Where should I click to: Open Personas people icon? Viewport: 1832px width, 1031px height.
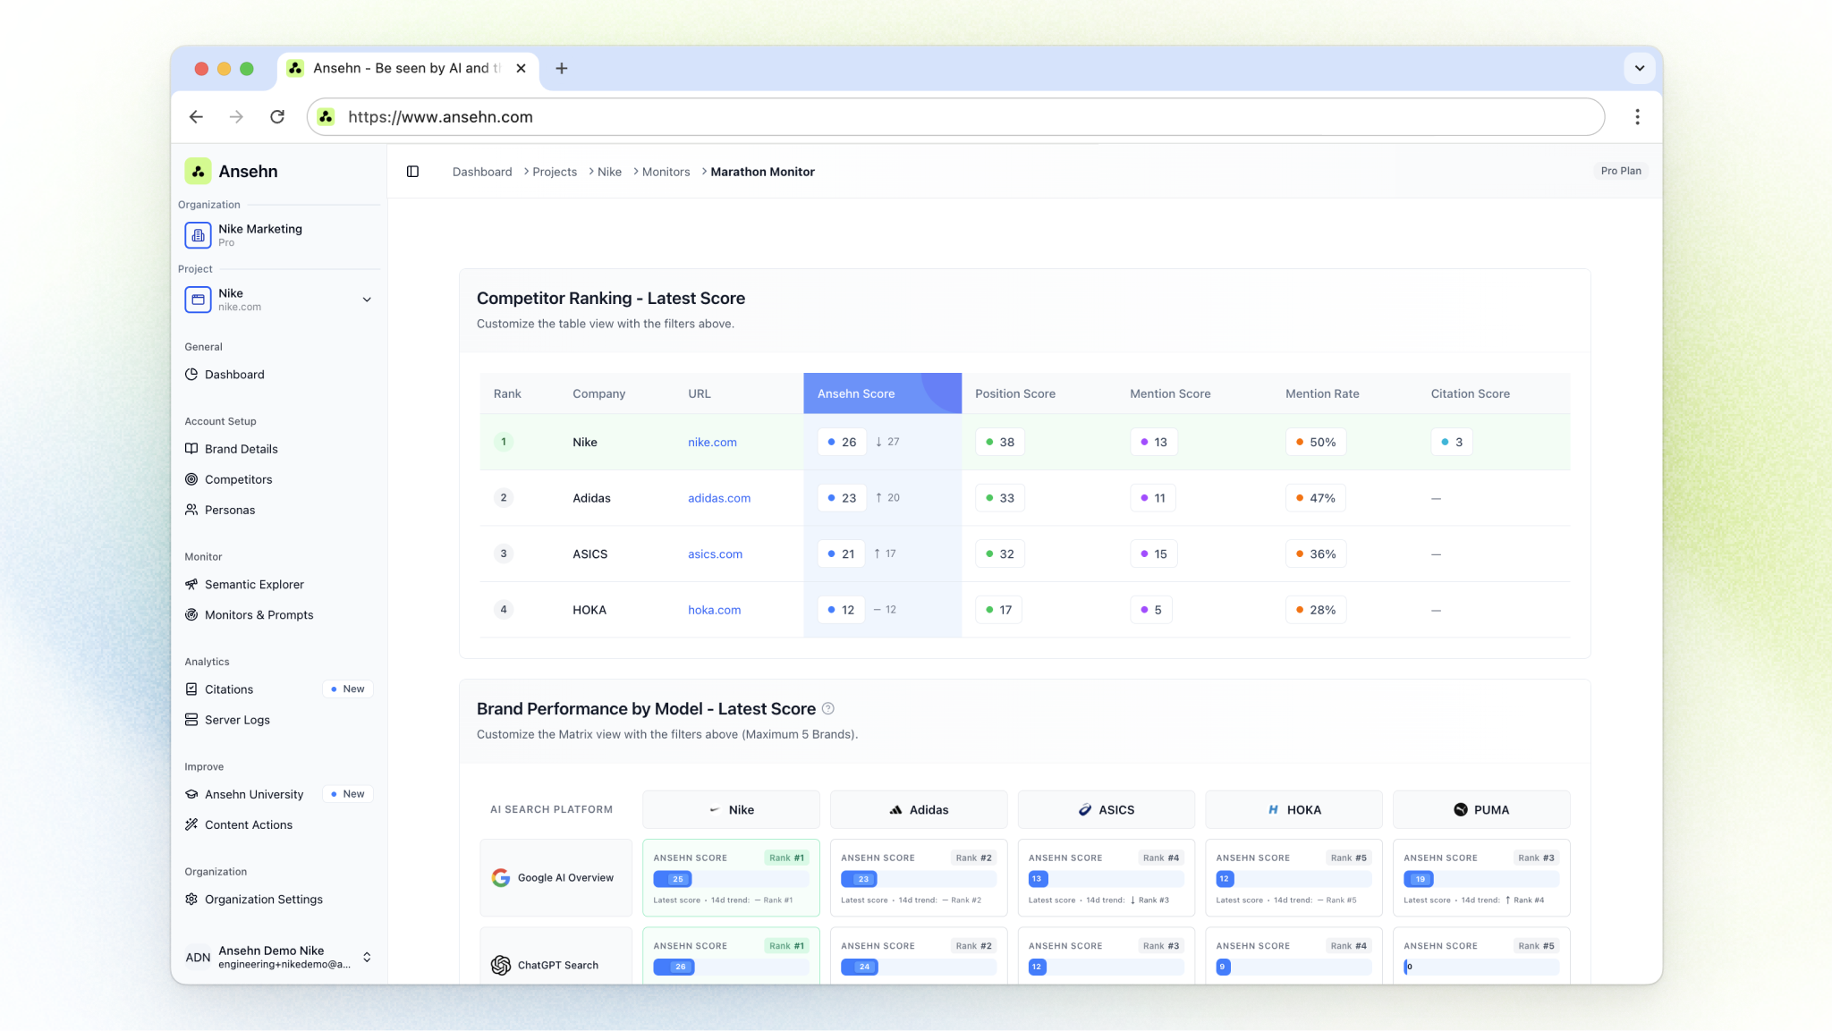point(191,510)
